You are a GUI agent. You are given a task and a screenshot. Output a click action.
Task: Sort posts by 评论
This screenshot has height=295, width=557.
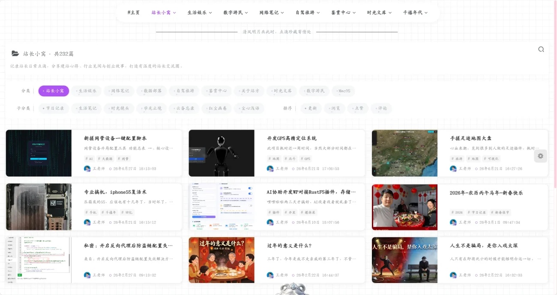[x=381, y=109]
